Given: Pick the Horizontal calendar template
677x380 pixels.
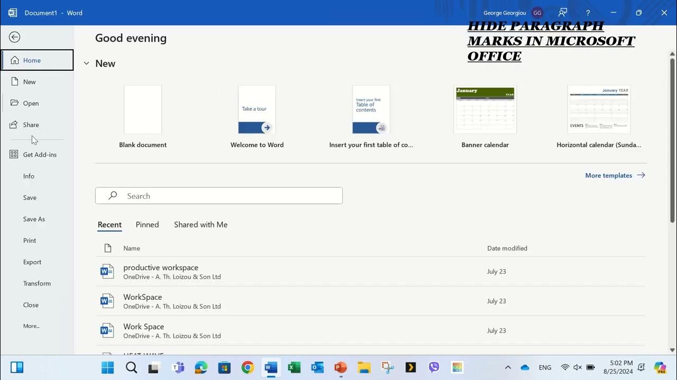Looking at the screenshot, I should tap(599, 117).
